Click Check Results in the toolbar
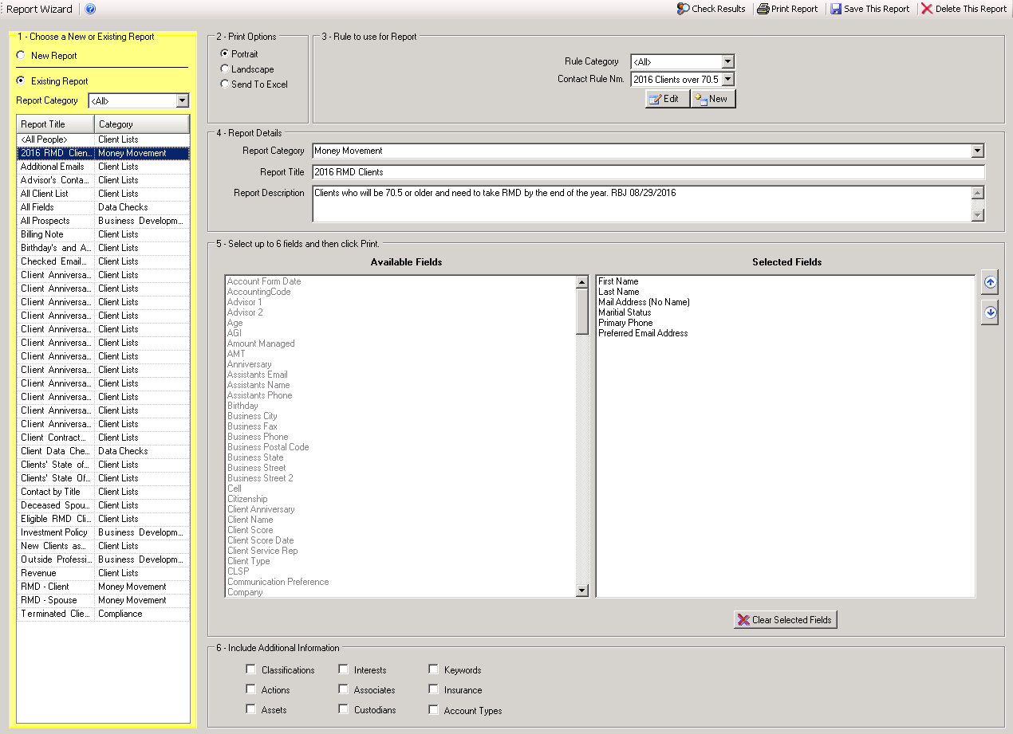 [711, 9]
